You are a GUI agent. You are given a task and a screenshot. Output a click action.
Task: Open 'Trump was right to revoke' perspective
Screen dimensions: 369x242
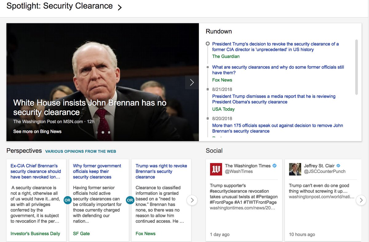click(161, 171)
